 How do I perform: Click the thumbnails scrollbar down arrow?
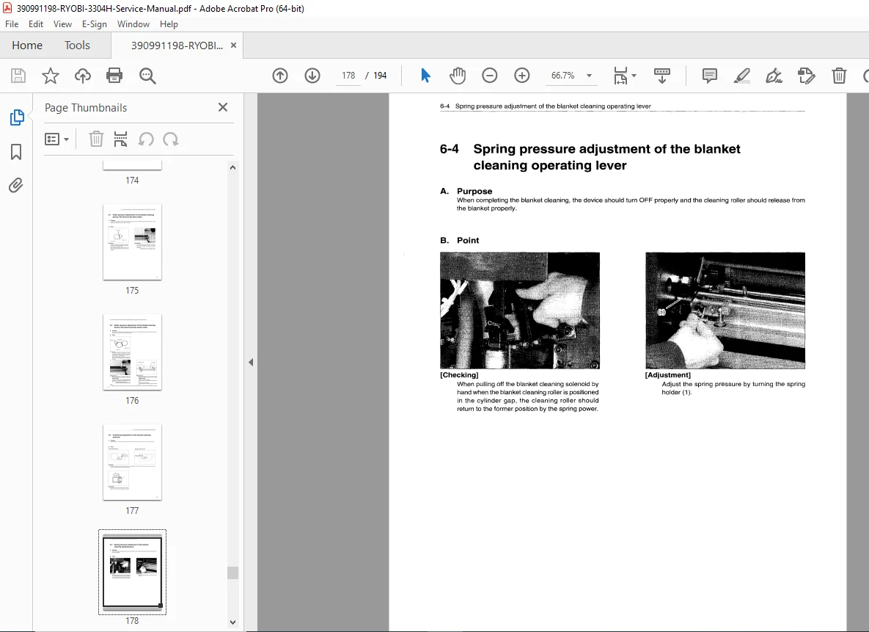coord(232,622)
